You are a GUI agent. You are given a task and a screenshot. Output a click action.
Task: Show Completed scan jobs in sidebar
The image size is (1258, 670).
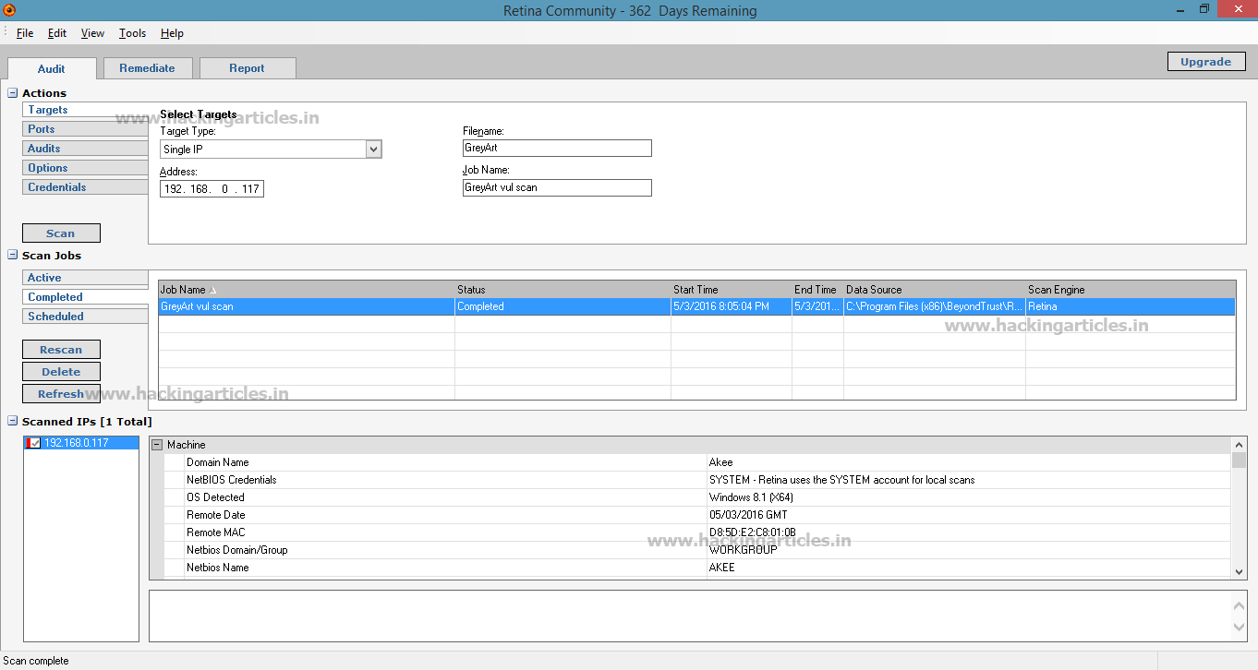[85, 297]
